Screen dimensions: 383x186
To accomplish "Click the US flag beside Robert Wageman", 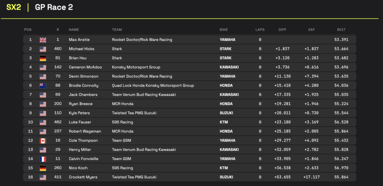I will coord(43,131).
